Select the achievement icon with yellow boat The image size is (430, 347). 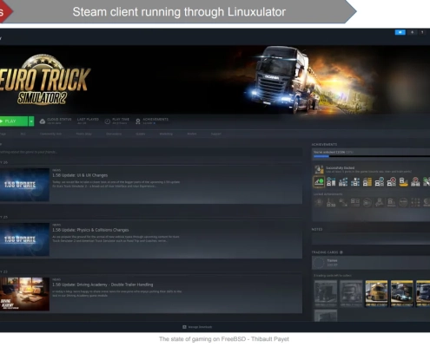click(403, 182)
